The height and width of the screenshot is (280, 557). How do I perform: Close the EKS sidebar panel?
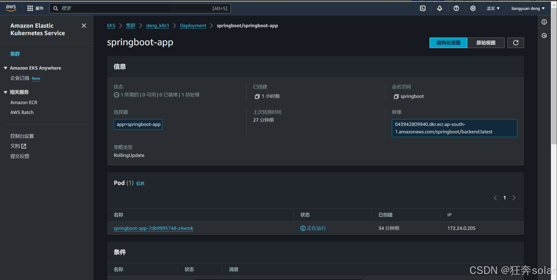point(84,26)
